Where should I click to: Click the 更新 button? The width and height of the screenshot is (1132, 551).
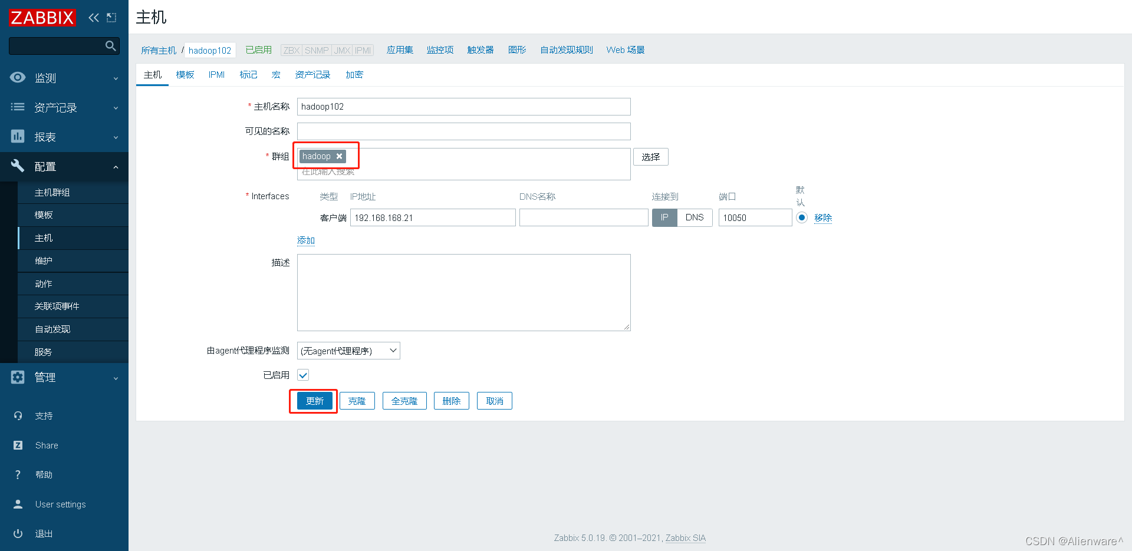click(x=315, y=401)
